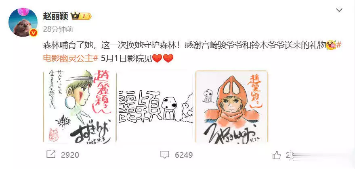Open the post options chevron menu

pos(339,10)
